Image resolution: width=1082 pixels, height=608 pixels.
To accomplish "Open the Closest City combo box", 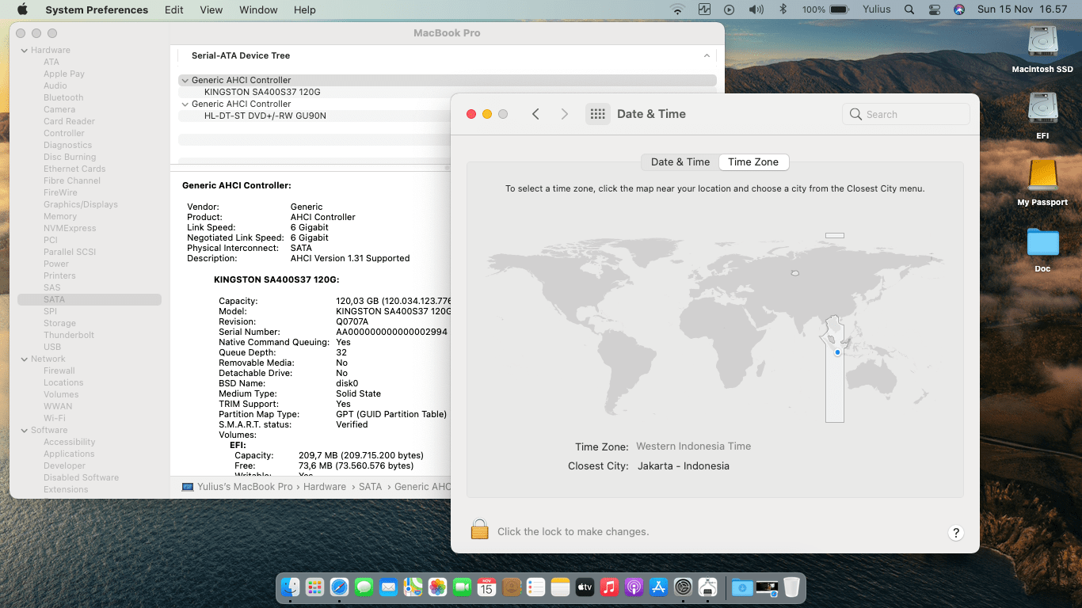I will [x=683, y=466].
